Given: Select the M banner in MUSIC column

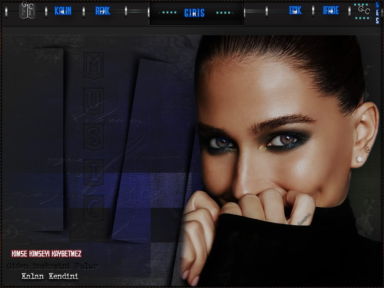Looking at the screenshot, I should point(94,65).
